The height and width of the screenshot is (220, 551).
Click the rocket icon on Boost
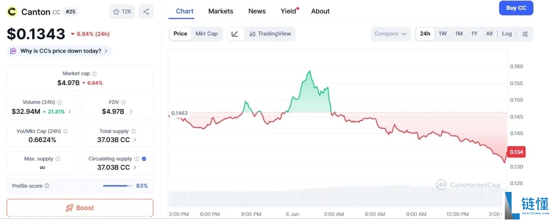(70, 208)
